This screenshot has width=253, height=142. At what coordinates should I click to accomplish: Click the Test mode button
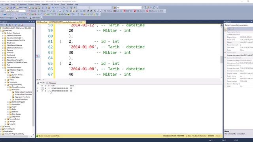pos(35,18)
